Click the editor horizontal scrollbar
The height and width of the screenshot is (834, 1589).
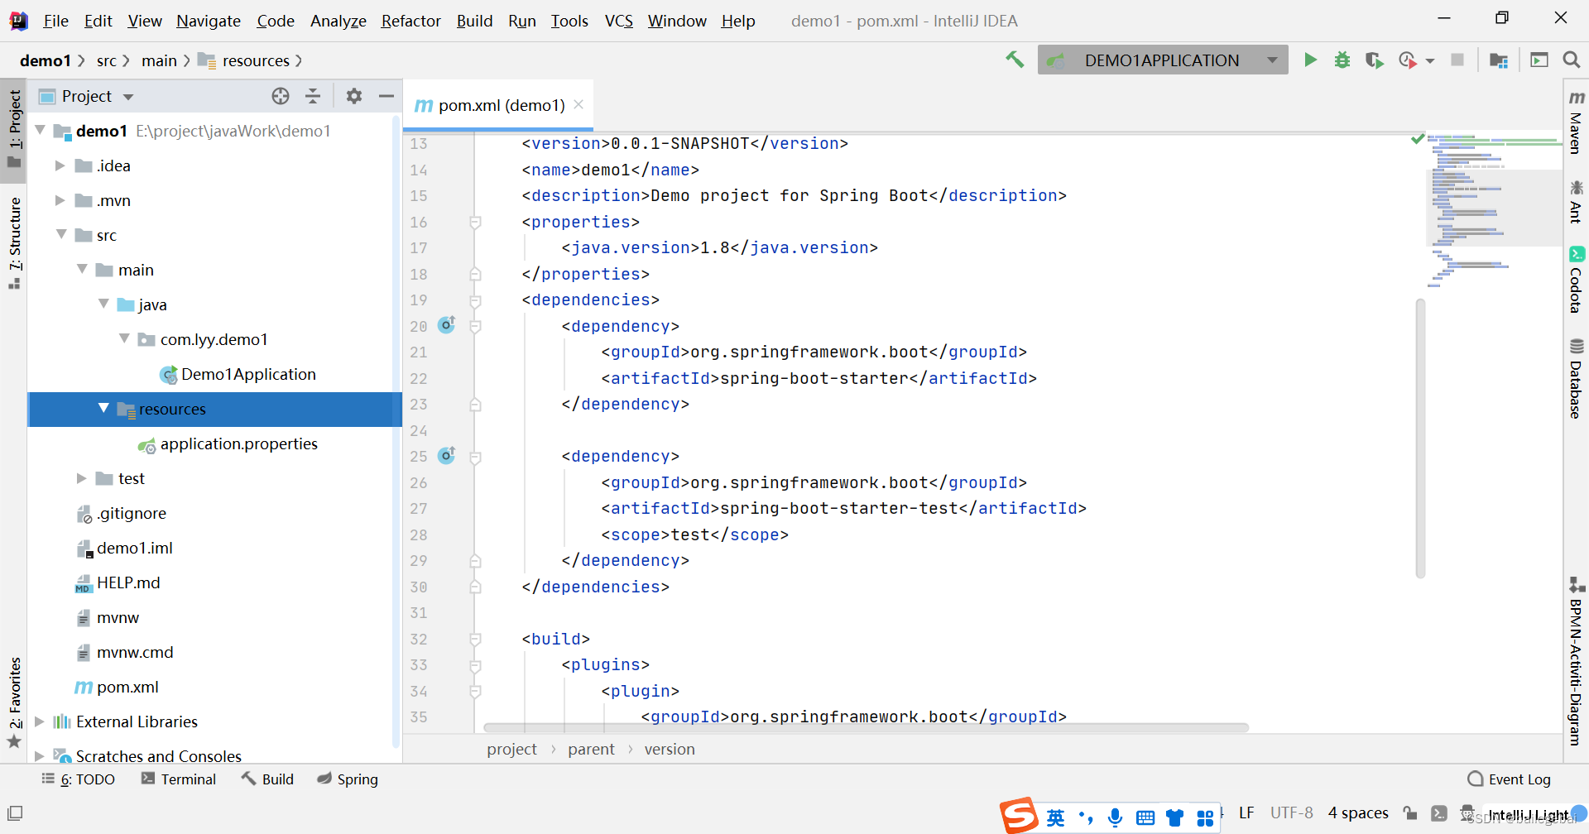tap(866, 728)
